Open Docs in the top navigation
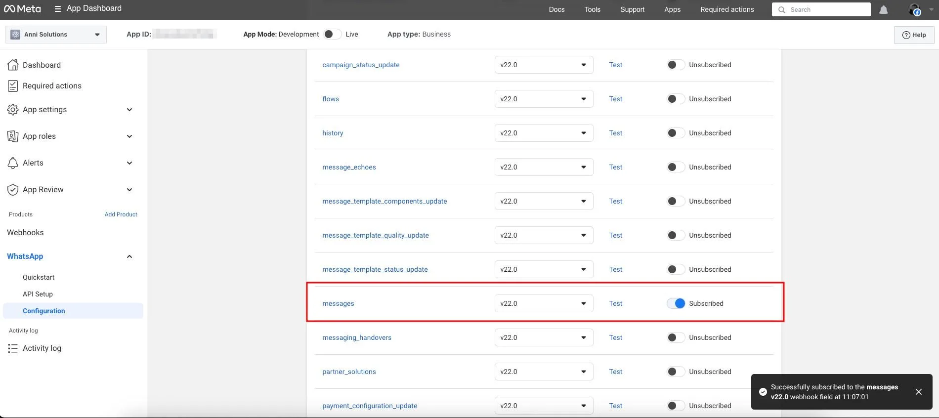The width and height of the screenshot is (939, 418). (x=556, y=9)
